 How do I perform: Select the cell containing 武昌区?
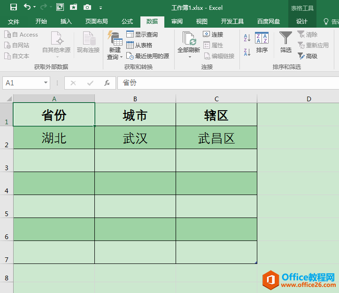[216, 137]
